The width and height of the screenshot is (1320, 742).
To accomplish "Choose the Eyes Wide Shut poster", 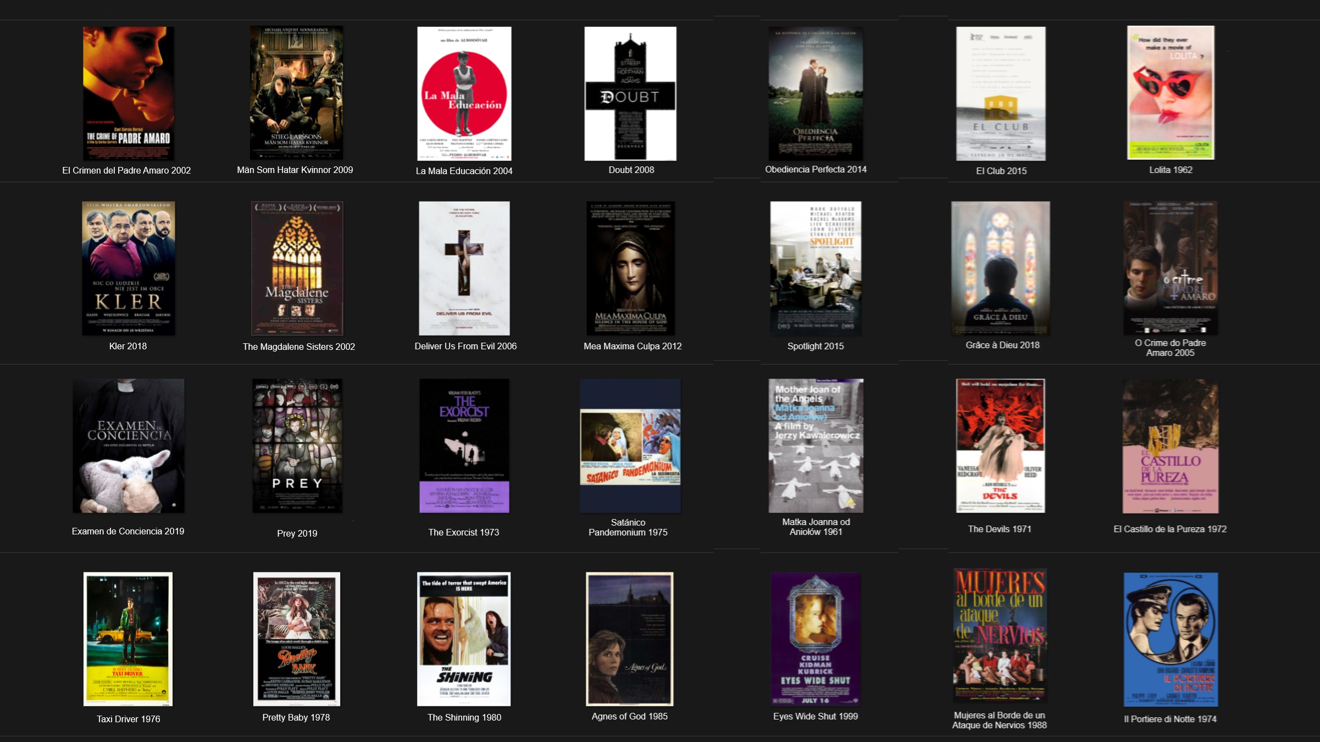I will (x=816, y=639).
